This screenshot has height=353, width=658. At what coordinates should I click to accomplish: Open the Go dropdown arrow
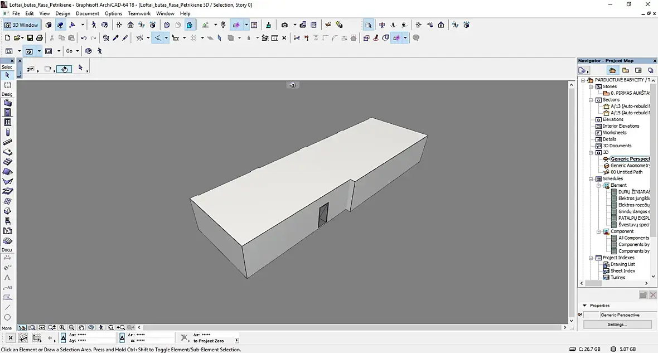[77, 51]
